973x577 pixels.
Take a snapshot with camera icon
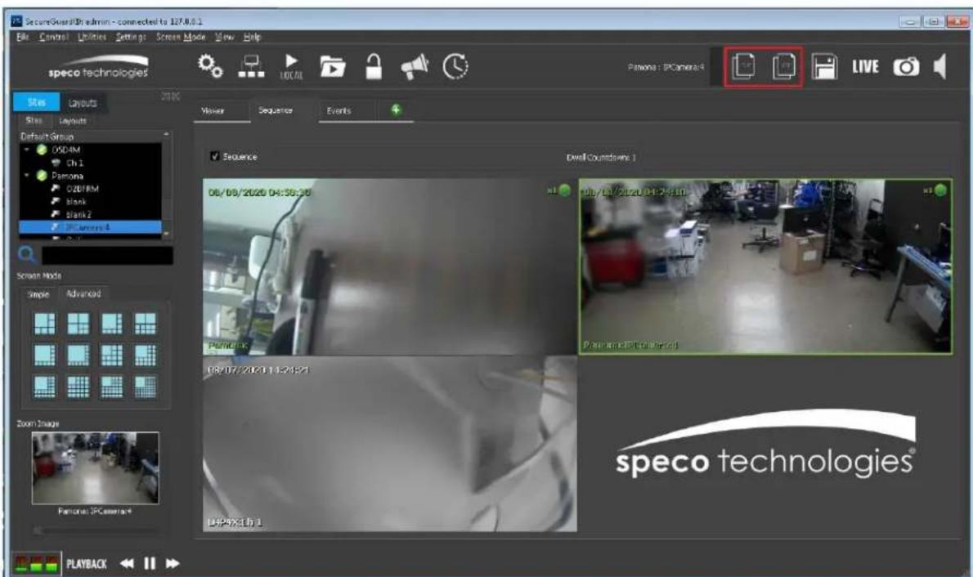(906, 66)
